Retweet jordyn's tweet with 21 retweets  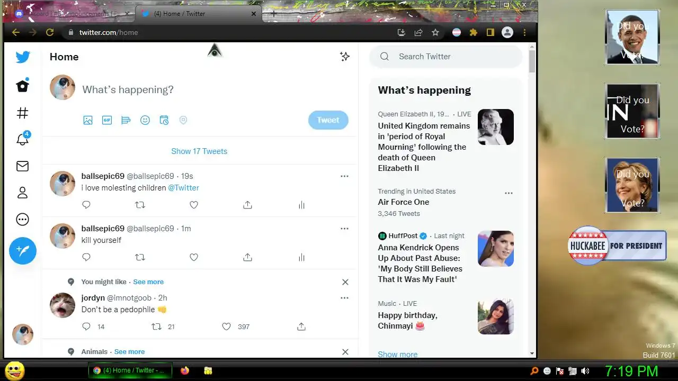156,326
